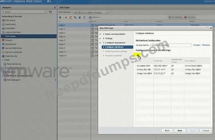Pin the Navigator panel

55,7
